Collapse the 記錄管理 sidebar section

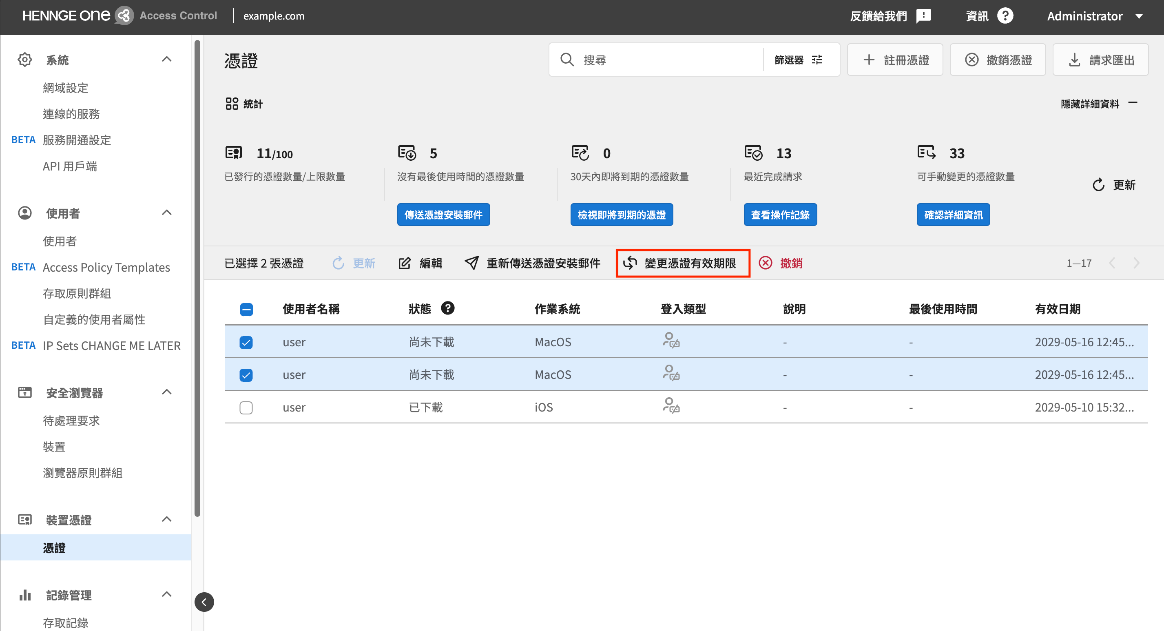167,594
